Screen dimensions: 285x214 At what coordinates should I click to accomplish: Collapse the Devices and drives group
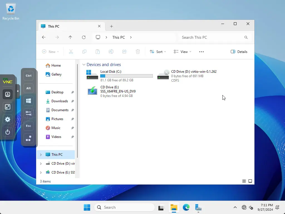coord(84,65)
